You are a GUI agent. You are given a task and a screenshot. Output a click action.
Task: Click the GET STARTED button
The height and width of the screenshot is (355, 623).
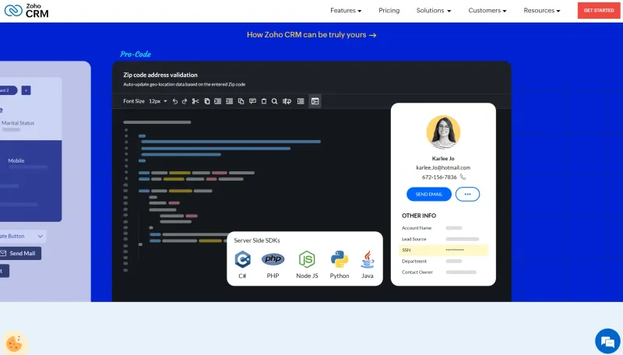pos(599,11)
